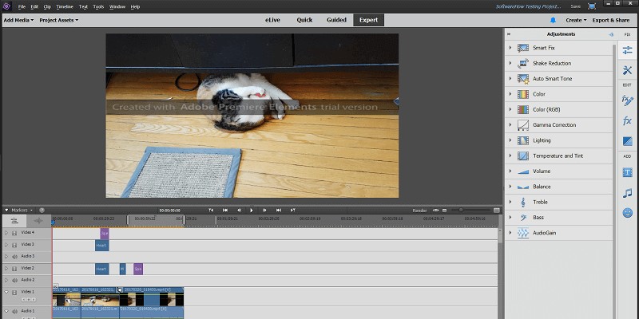Mute the Audio 1 track speaker
Screen dimensions: 639x319
point(14,312)
